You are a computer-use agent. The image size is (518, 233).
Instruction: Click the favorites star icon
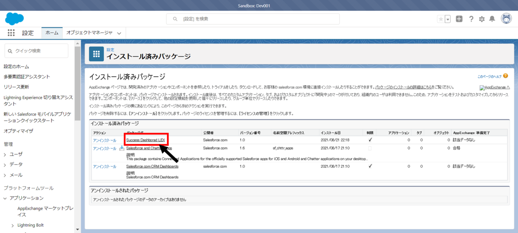click(441, 19)
